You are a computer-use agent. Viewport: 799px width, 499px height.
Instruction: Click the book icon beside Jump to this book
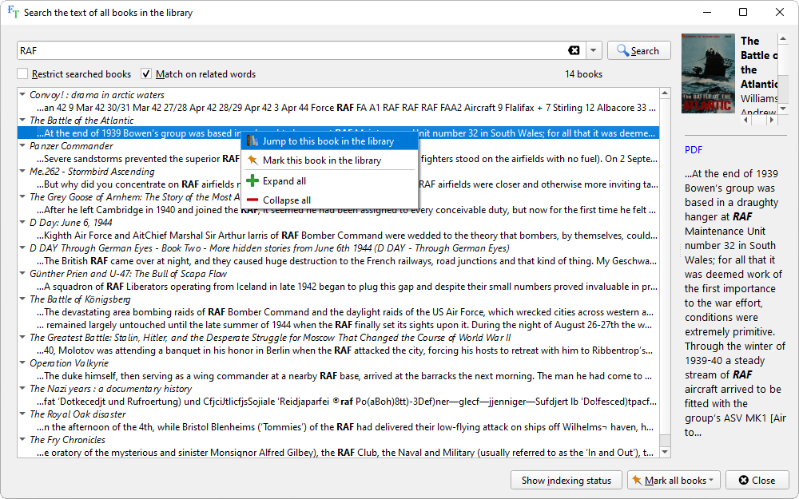pyautogui.click(x=252, y=141)
